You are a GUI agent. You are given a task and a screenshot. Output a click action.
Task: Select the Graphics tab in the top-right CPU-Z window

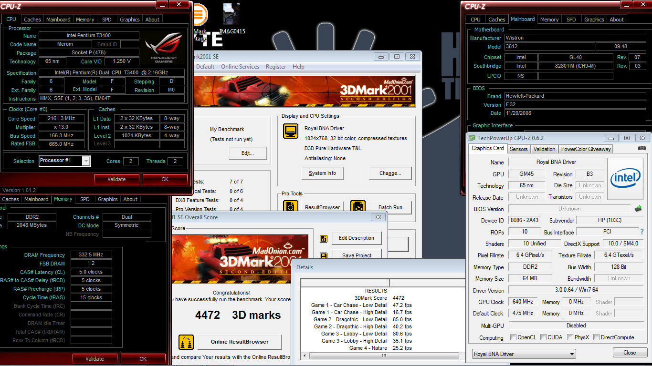pos(594,20)
